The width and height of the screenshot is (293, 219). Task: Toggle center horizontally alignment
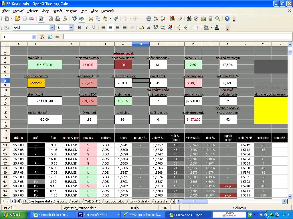[110, 28]
